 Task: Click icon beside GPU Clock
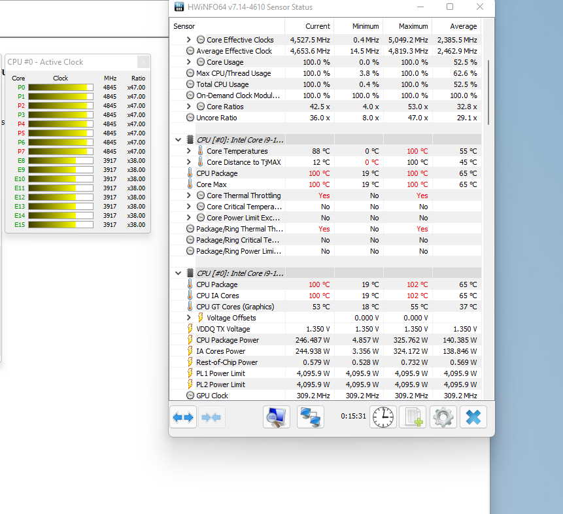pos(190,396)
